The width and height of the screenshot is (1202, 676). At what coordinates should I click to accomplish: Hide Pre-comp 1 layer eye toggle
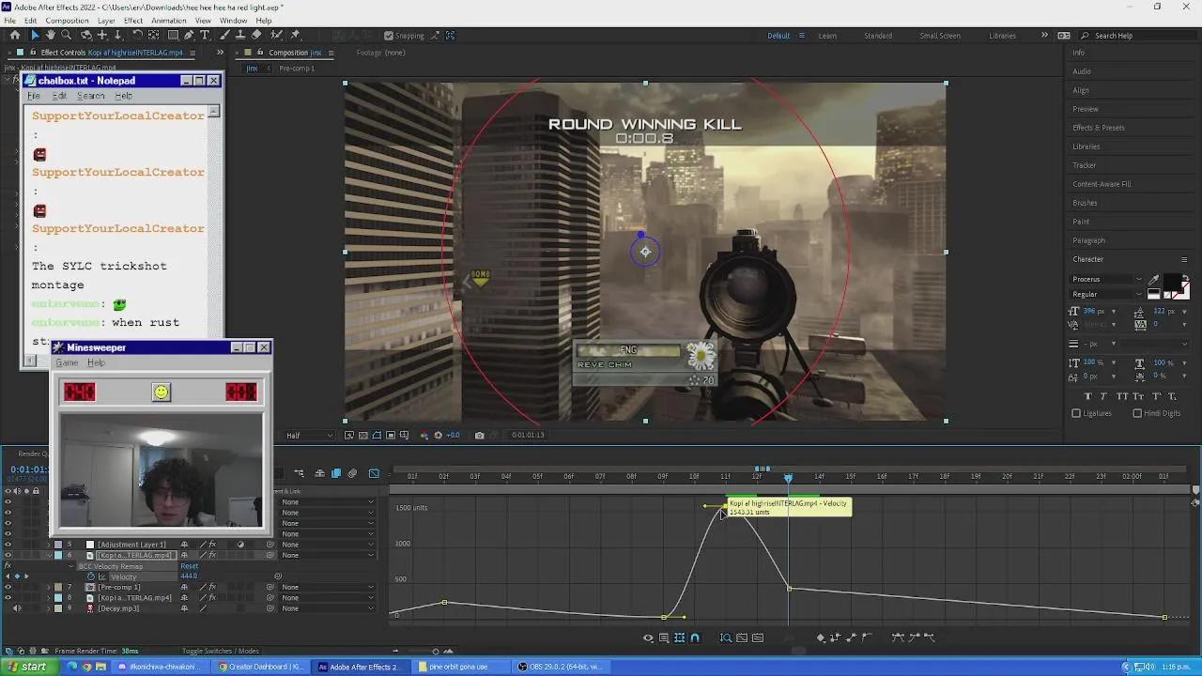click(8, 587)
